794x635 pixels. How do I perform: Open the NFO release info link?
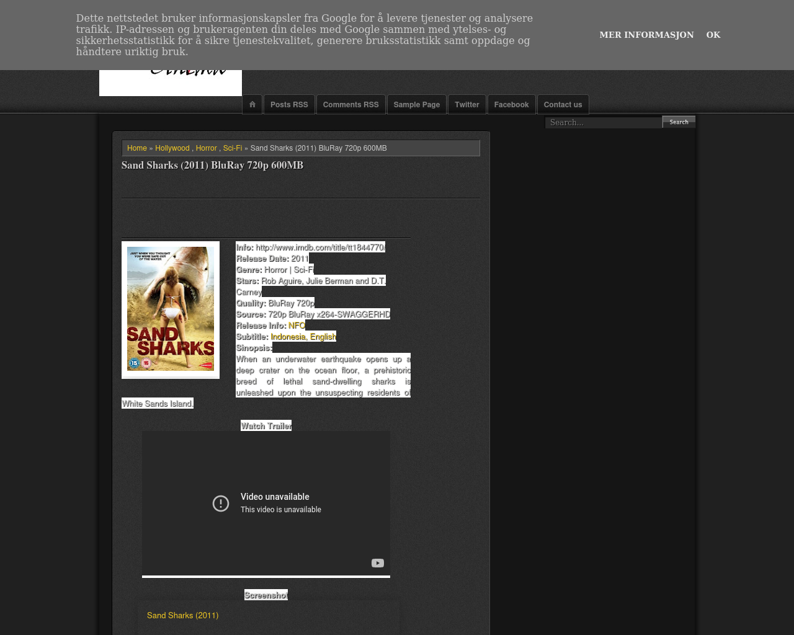coord(297,326)
